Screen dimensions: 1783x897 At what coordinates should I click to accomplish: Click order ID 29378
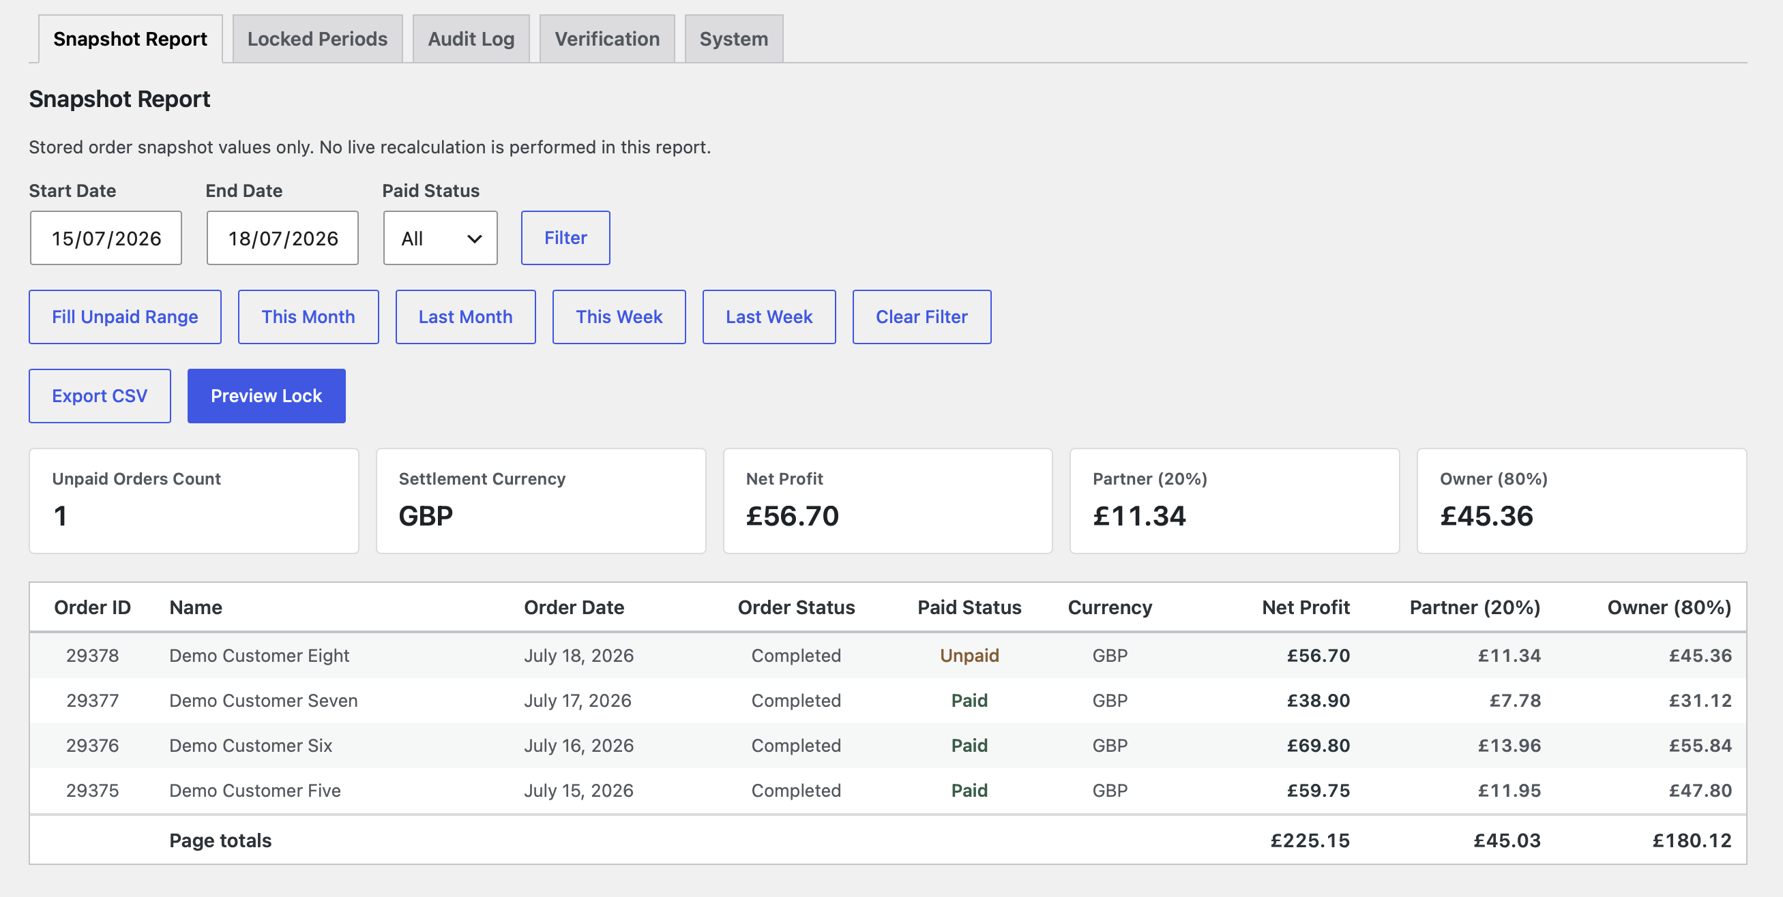point(92,655)
